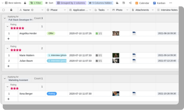Open the 1 Filter button
The width and height of the screenshot is (184, 110).
click(x=36, y=3)
